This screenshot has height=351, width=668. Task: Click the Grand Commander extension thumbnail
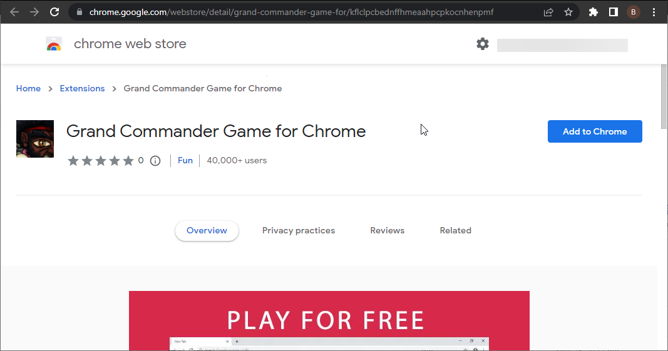35,139
